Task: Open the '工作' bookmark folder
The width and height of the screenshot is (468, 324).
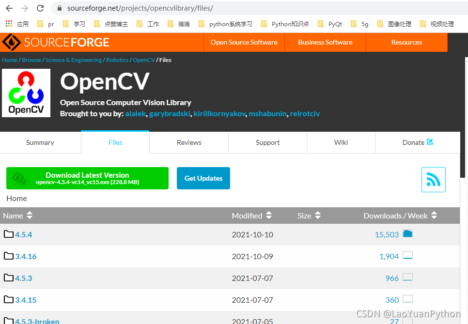Action: 148,24
